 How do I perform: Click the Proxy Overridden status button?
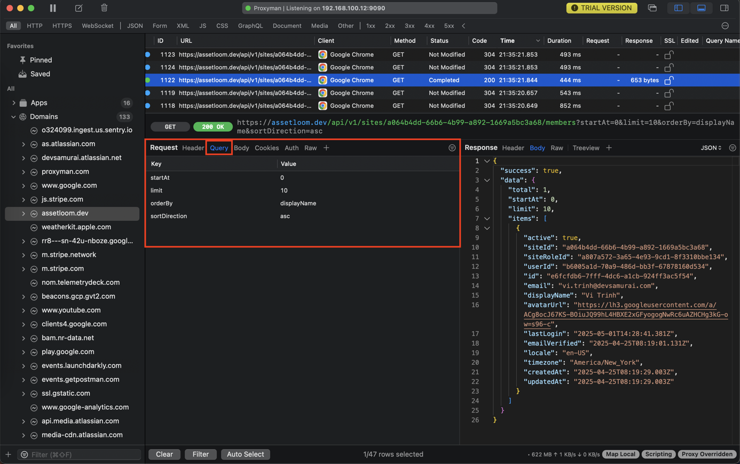tap(707, 454)
